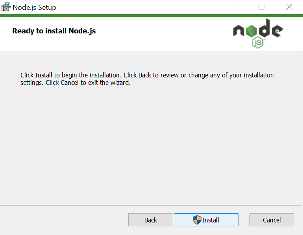Close the Node.js Setup wizard
The height and width of the screenshot is (235, 303).
click(x=289, y=7)
